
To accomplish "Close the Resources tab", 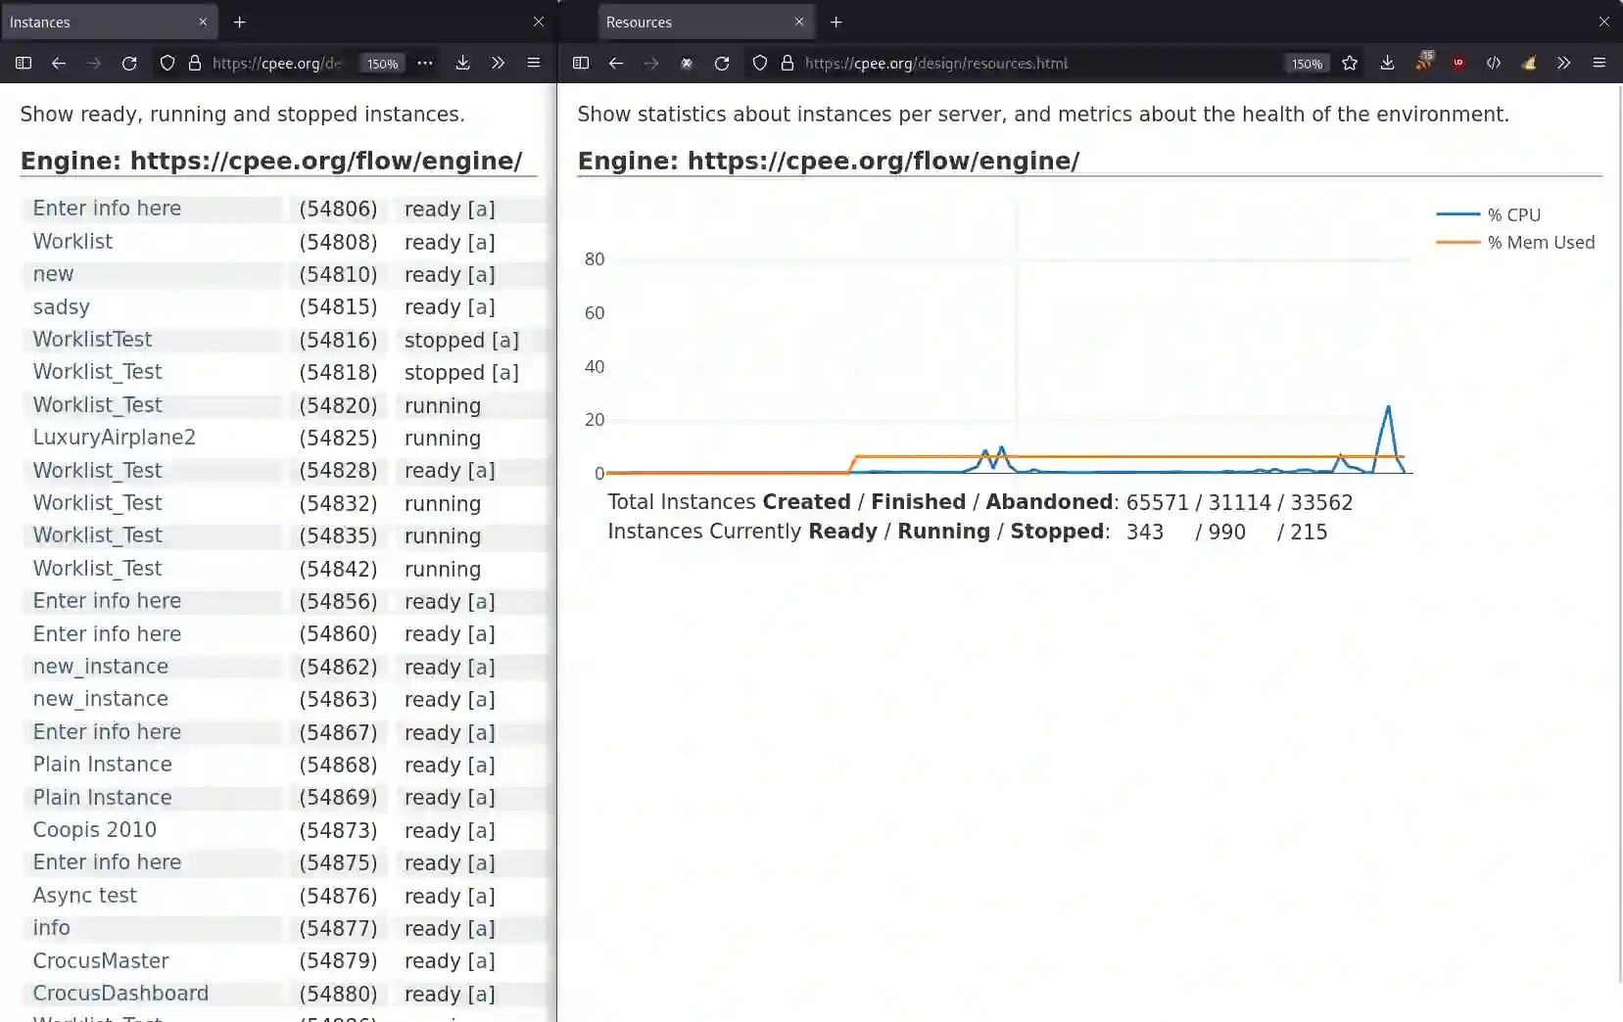I will (x=799, y=22).
